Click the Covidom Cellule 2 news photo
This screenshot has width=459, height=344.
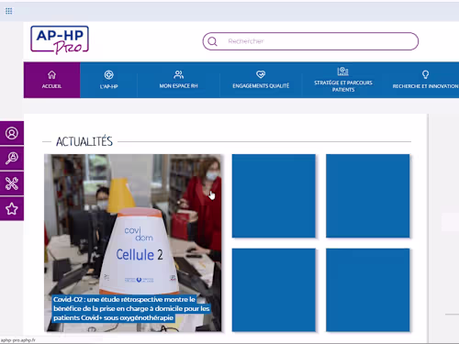133,243
